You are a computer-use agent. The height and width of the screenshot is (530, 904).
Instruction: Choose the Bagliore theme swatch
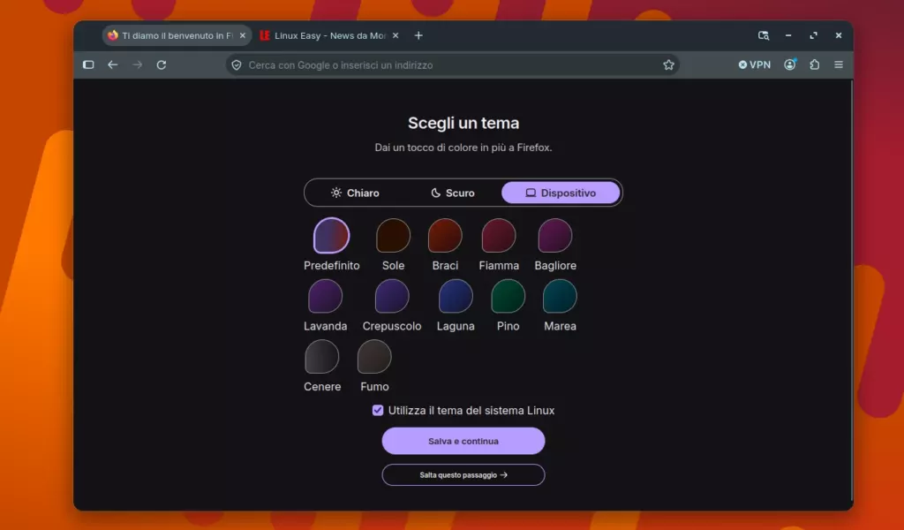tap(555, 235)
